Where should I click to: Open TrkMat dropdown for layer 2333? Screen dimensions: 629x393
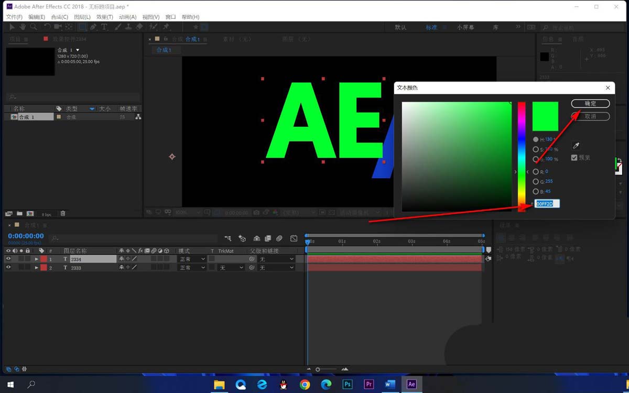click(x=231, y=267)
